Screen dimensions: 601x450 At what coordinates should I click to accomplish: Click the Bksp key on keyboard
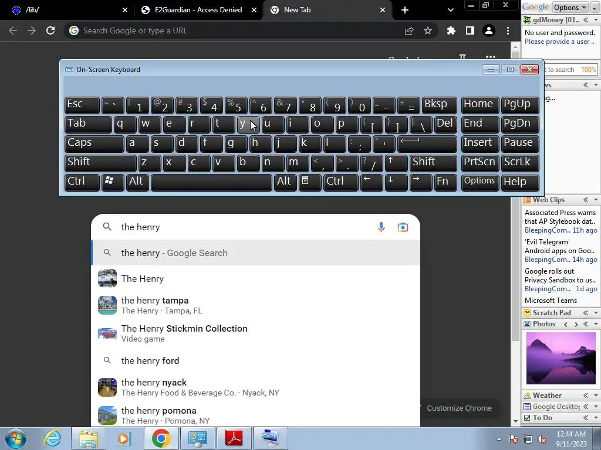point(439,105)
